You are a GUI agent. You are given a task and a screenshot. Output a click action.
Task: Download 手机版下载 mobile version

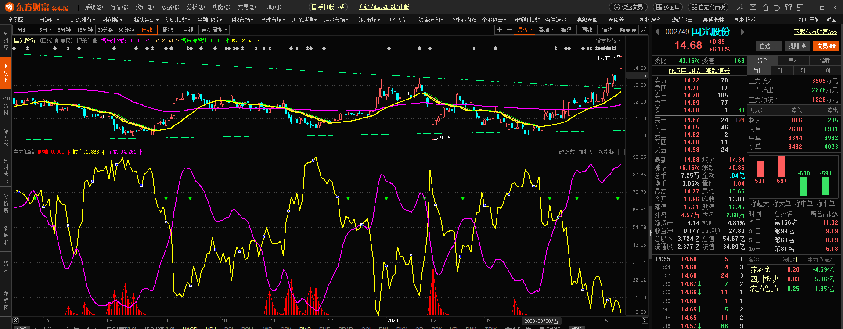click(328, 7)
